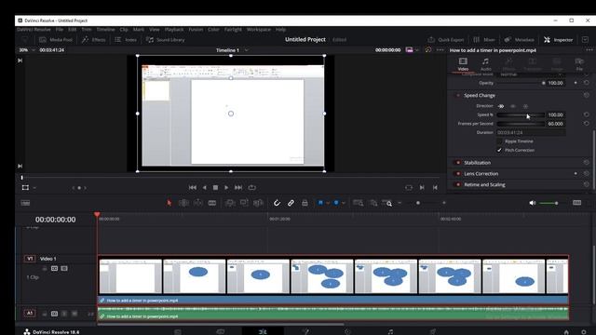Click the timeline Custom Zoom icon
The width and height of the screenshot is (596, 335).
[x=387, y=203]
